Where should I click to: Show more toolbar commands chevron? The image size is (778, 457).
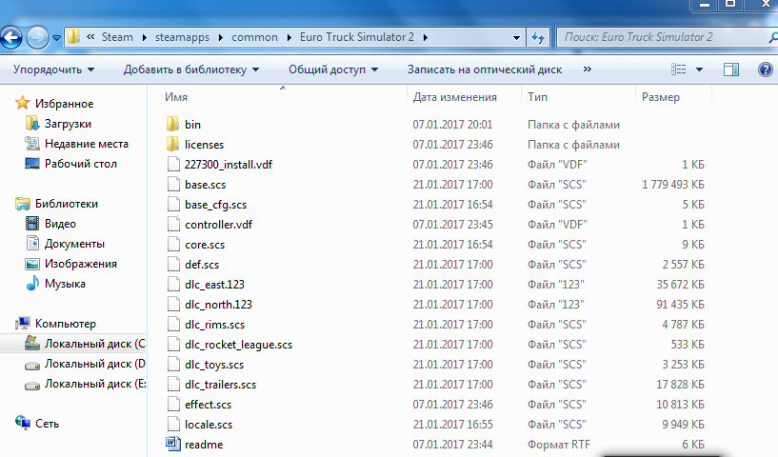coord(587,69)
